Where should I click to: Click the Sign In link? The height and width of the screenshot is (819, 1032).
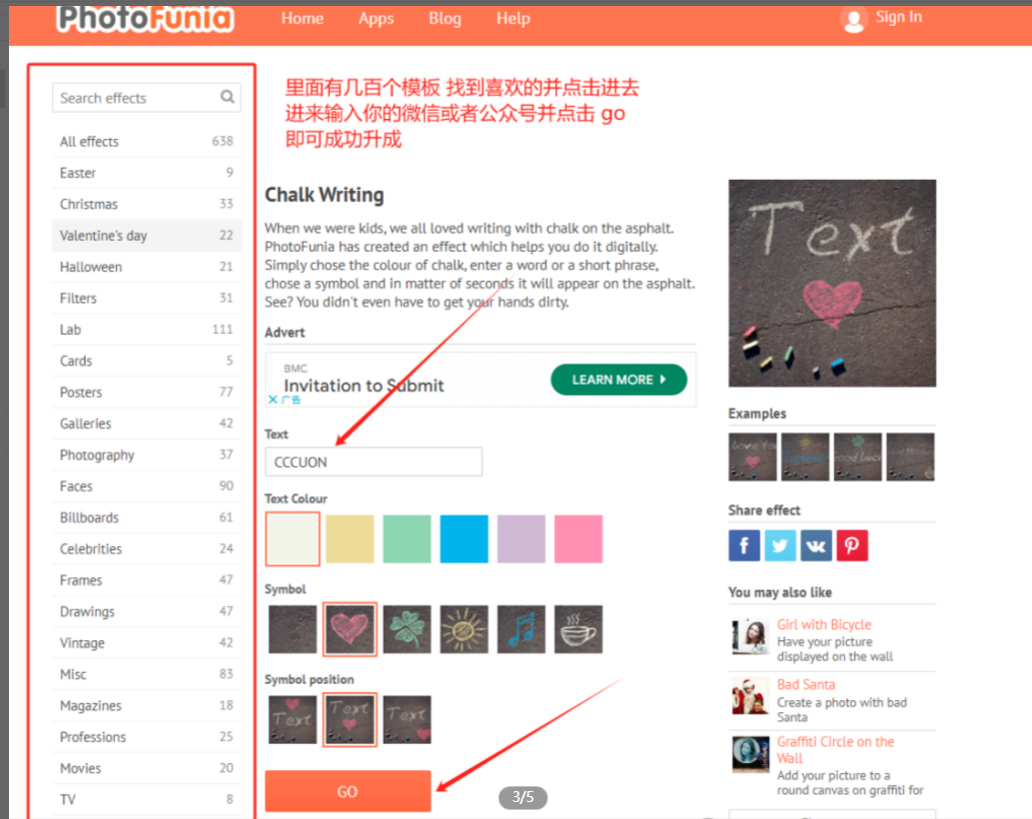tap(898, 17)
